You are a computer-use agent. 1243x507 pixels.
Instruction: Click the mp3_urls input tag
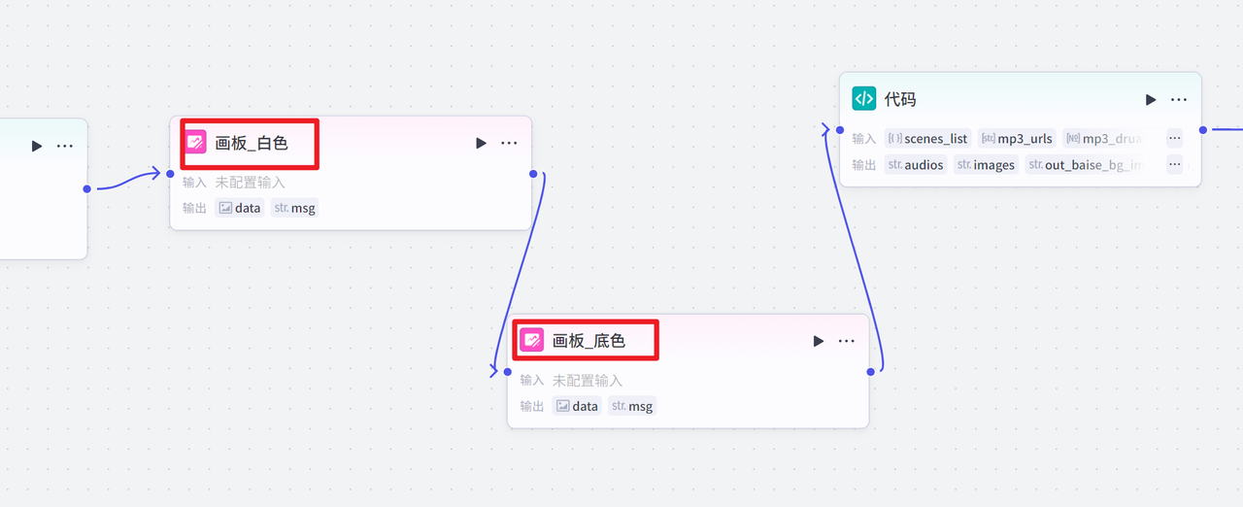pyautogui.click(x=1017, y=138)
